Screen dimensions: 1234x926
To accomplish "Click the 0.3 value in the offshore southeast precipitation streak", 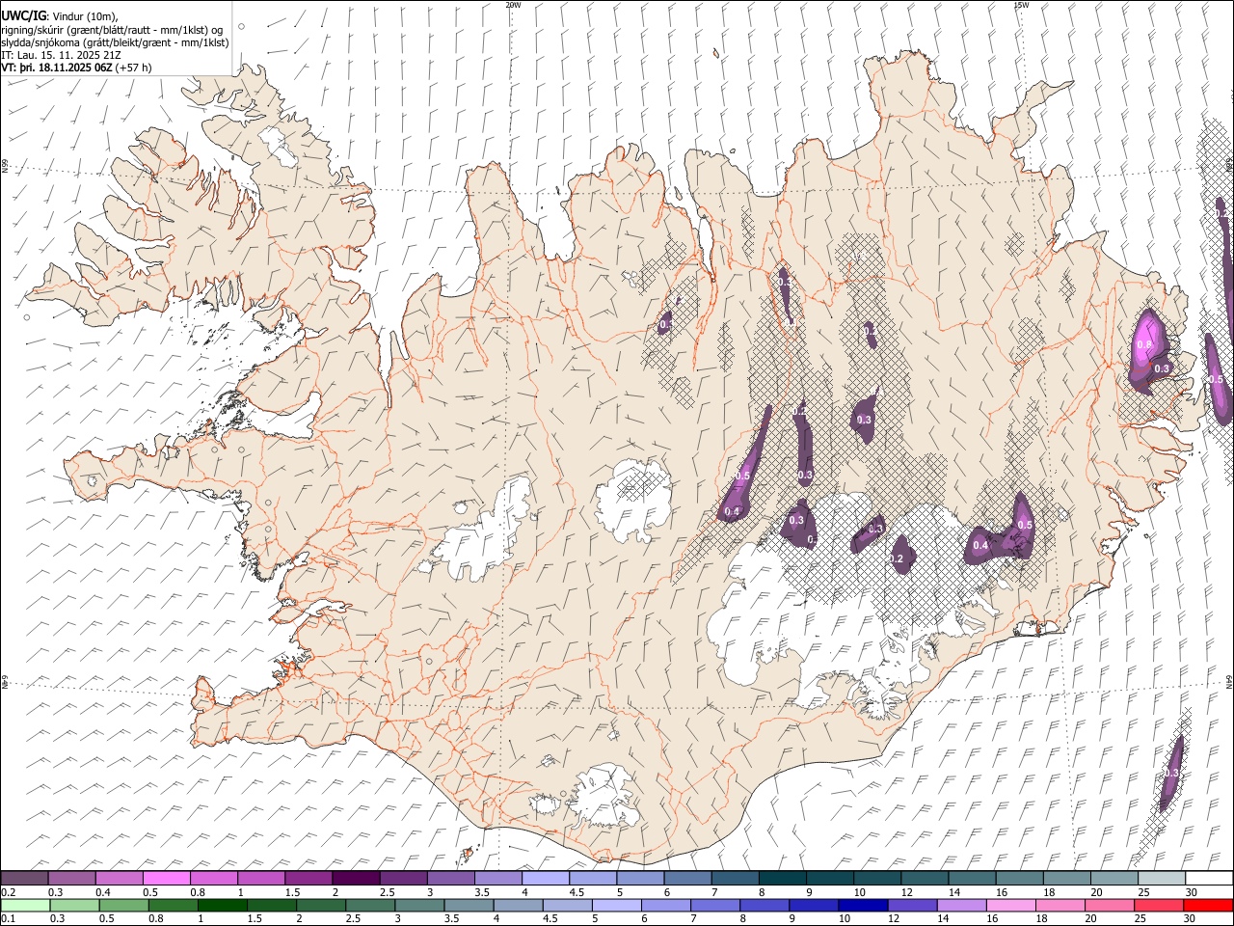I will (1171, 773).
